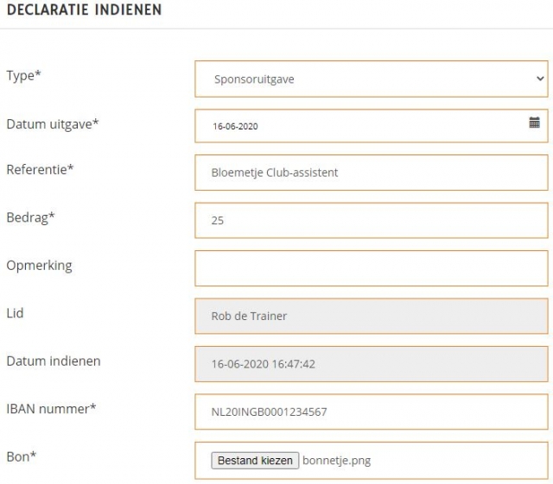Click the Type* field label
553x484 pixels.
pyautogui.click(x=23, y=76)
